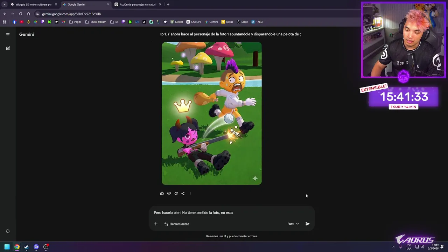Open the ChatGPT bookmark
Screen dimensions: 448x252
(x=194, y=22)
